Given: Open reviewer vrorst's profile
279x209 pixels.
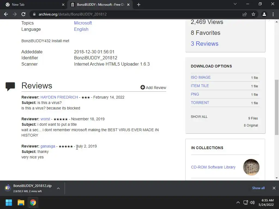Looking at the screenshot, I should pos(45,119).
